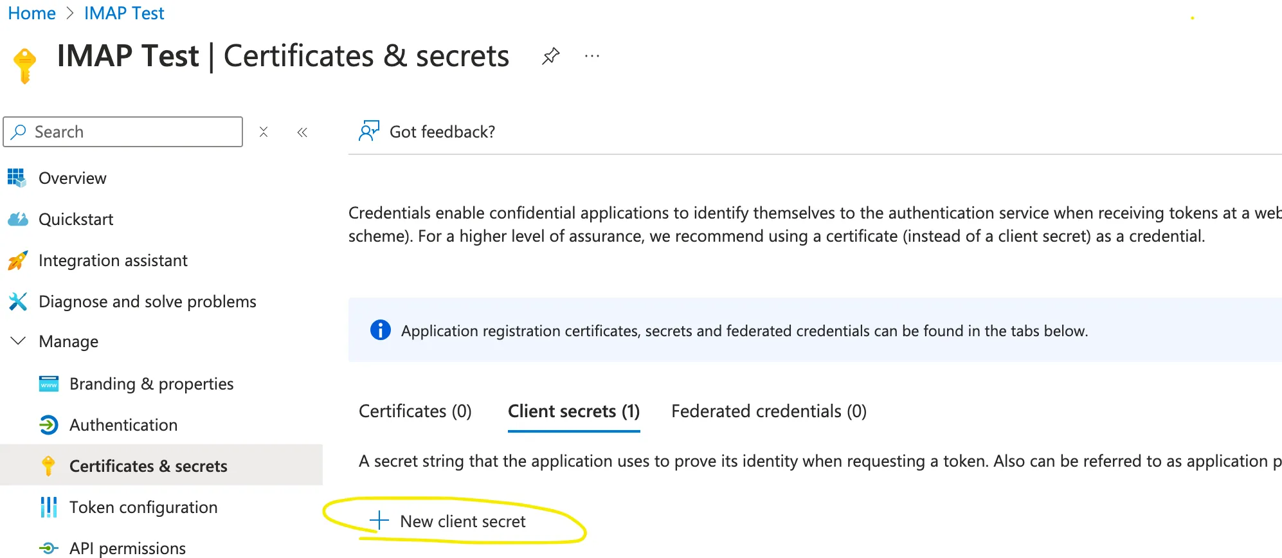Click the Diagnose and solve problems icon

click(x=18, y=301)
